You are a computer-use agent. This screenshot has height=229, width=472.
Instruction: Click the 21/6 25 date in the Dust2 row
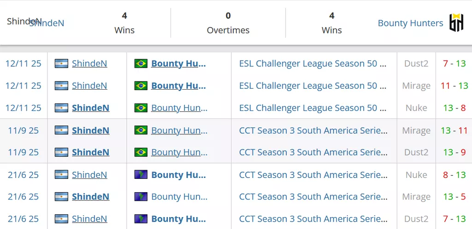click(24, 219)
